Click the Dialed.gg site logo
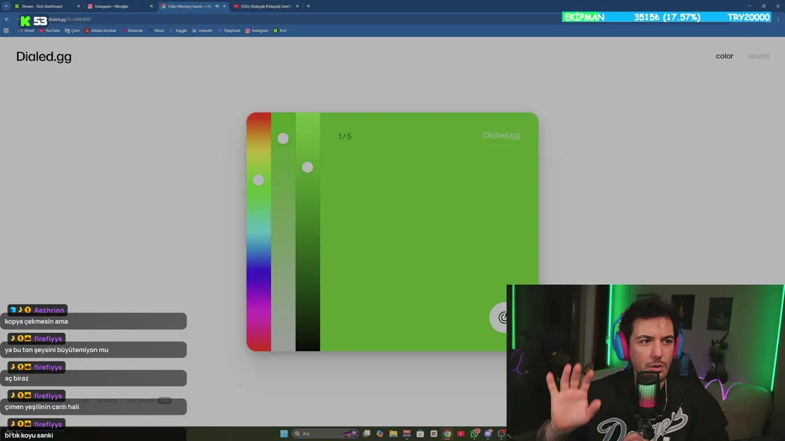Viewport: 785px width, 441px height. pyautogui.click(x=44, y=56)
